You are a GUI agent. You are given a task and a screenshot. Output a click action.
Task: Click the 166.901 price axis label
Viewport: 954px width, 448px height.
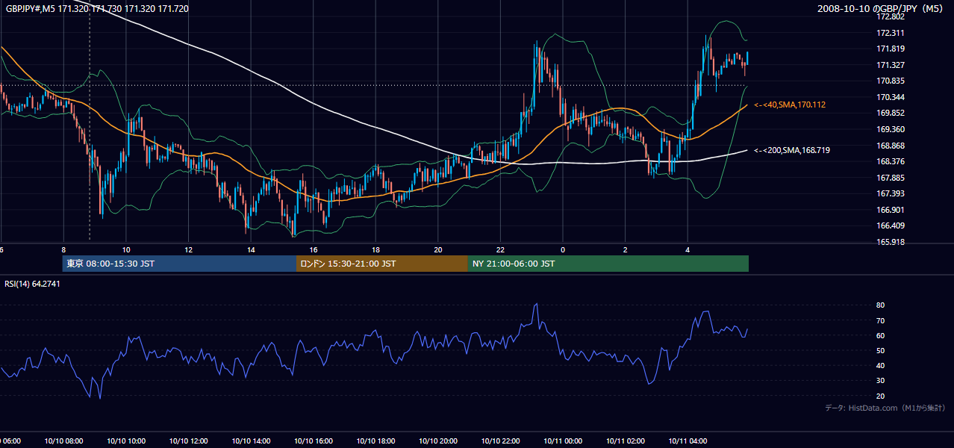pyautogui.click(x=891, y=210)
